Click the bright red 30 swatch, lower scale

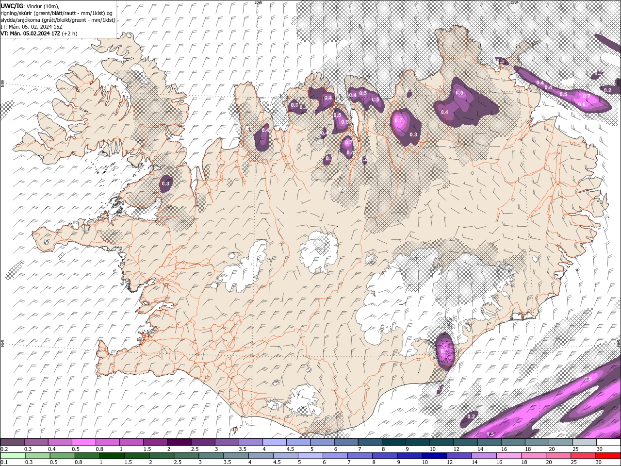click(x=608, y=456)
